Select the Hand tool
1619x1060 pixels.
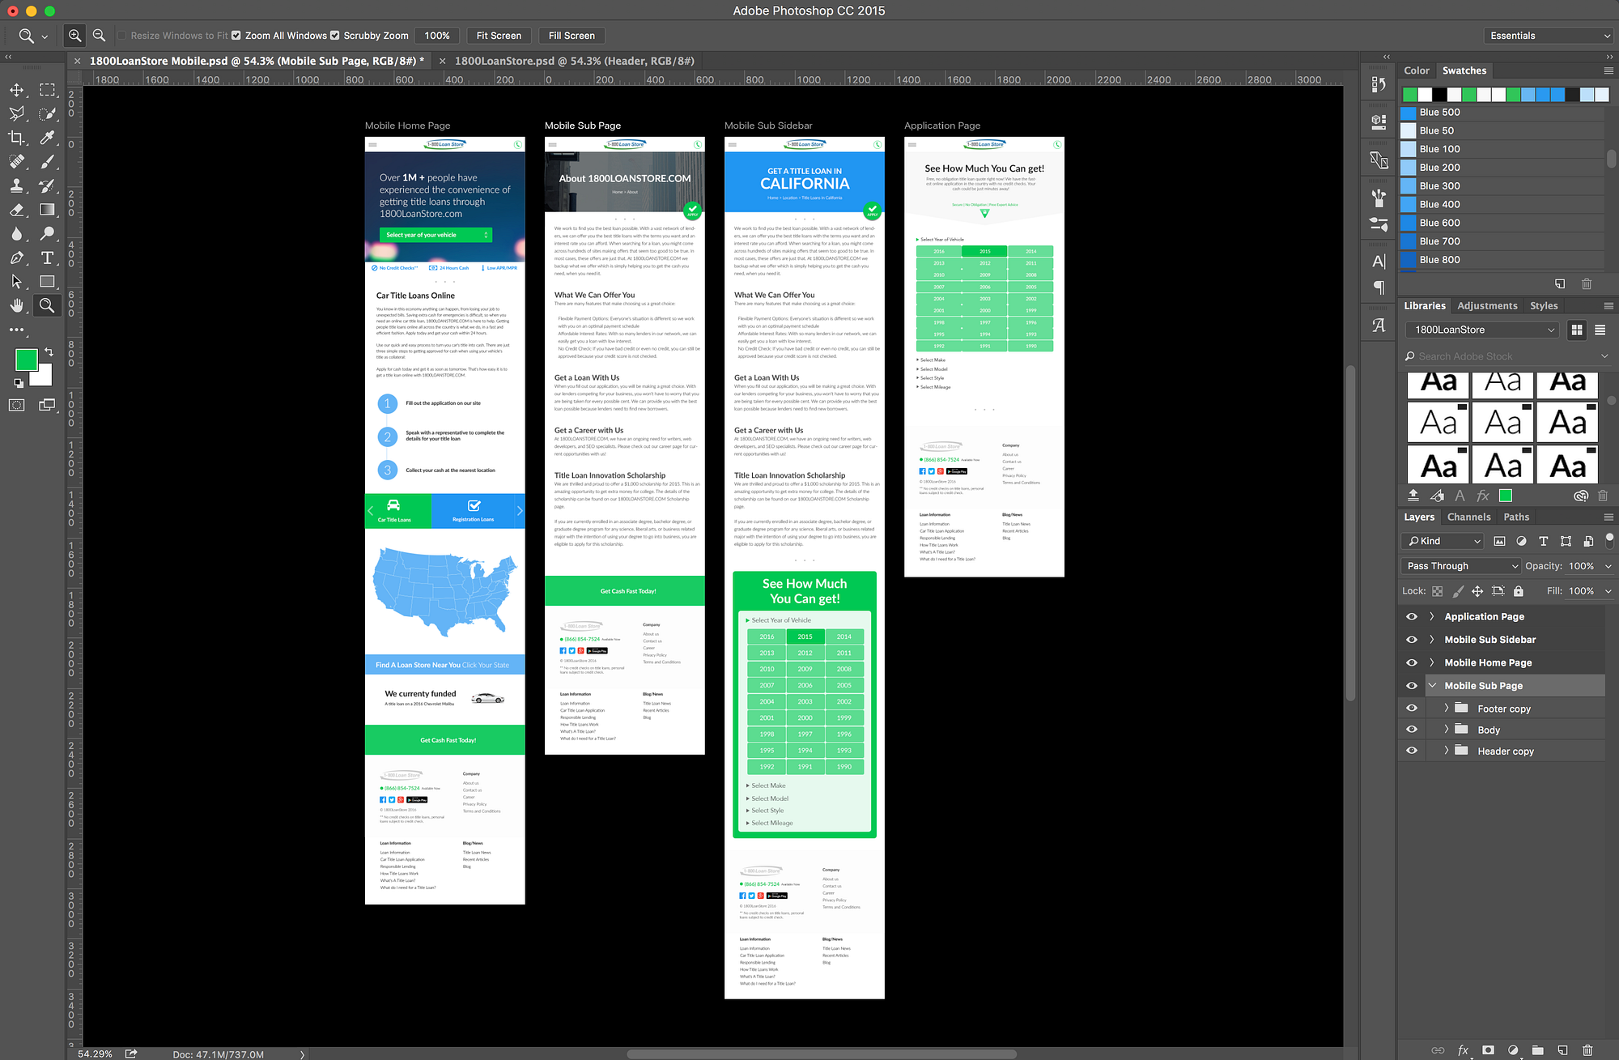tap(16, 305)
